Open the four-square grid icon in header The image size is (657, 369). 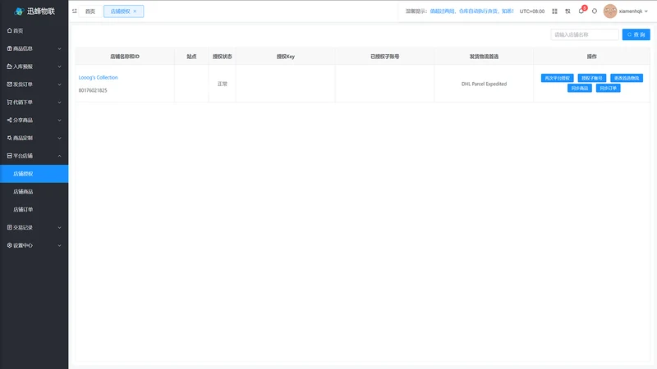tap(554, 11)
